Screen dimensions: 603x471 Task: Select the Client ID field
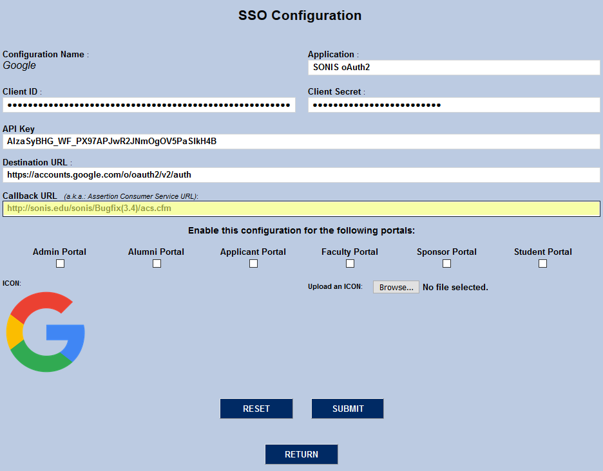(149, 104)
